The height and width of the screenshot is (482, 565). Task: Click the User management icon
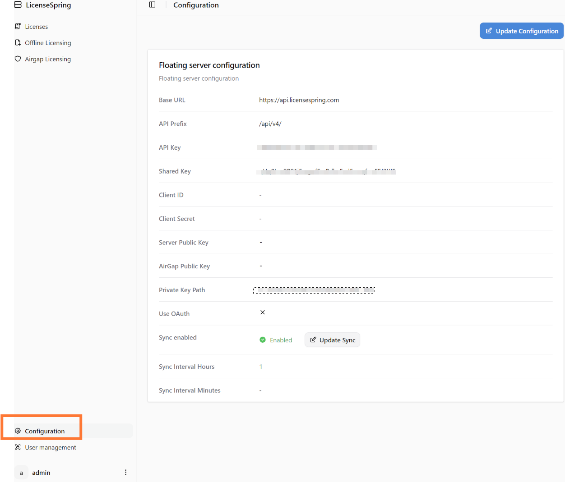tap(18, 447)
